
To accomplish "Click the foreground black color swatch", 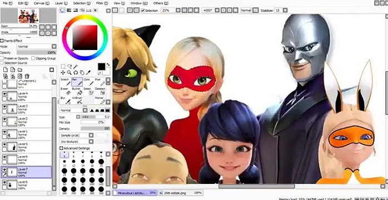I will click(101, 67).
